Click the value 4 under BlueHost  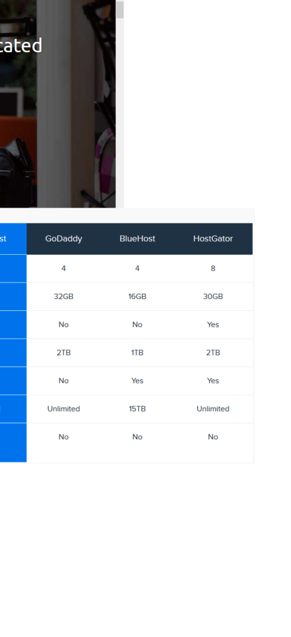[137, 268]
